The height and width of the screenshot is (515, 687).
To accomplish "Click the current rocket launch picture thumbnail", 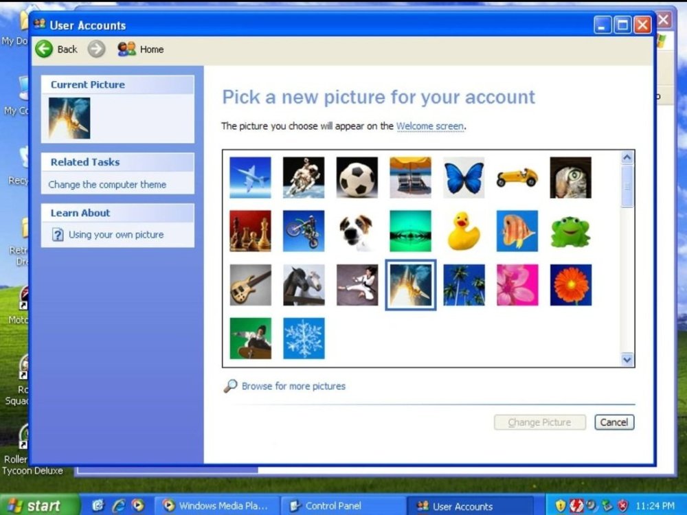I will [x=69, y=117].
